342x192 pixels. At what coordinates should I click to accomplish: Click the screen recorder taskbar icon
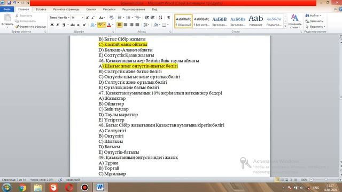click(x=84, y=187)
